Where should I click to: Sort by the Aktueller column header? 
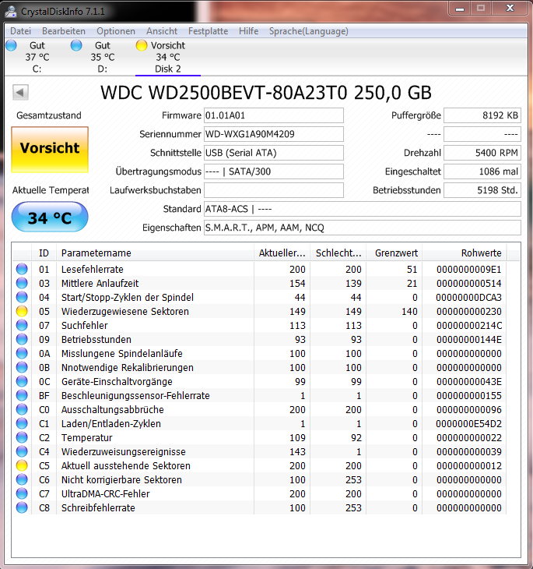pyautogui.click(x=282, y=253)
